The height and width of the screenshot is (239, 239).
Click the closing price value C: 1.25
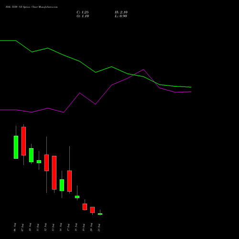pyautogui.click(x=83, y=12)
